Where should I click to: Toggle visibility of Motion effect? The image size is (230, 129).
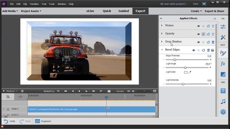tap(198, 26)
